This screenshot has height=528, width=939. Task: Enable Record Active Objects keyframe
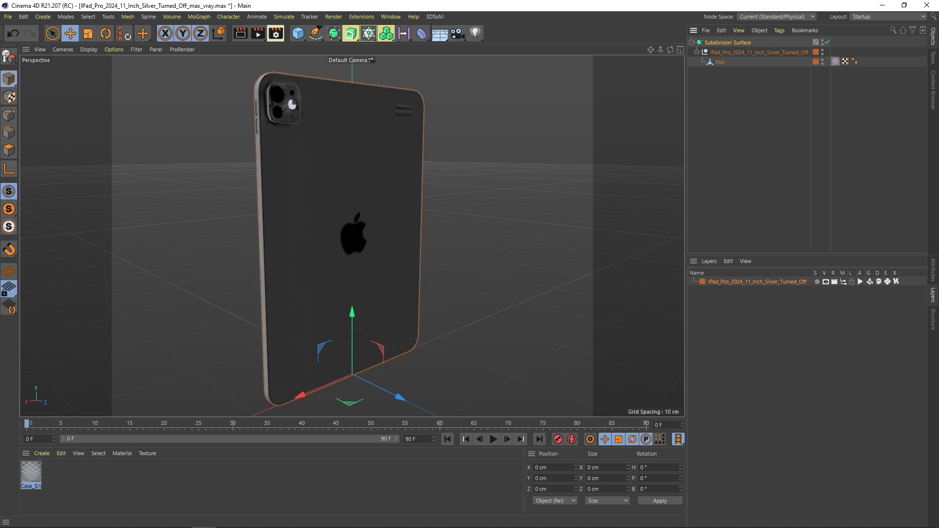(558, 439)
